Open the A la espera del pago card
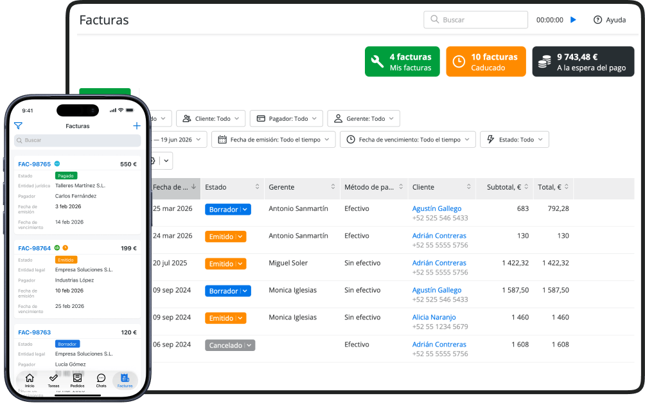The height and width of the screenshot is (405, 645). click(x=583, y=62)
